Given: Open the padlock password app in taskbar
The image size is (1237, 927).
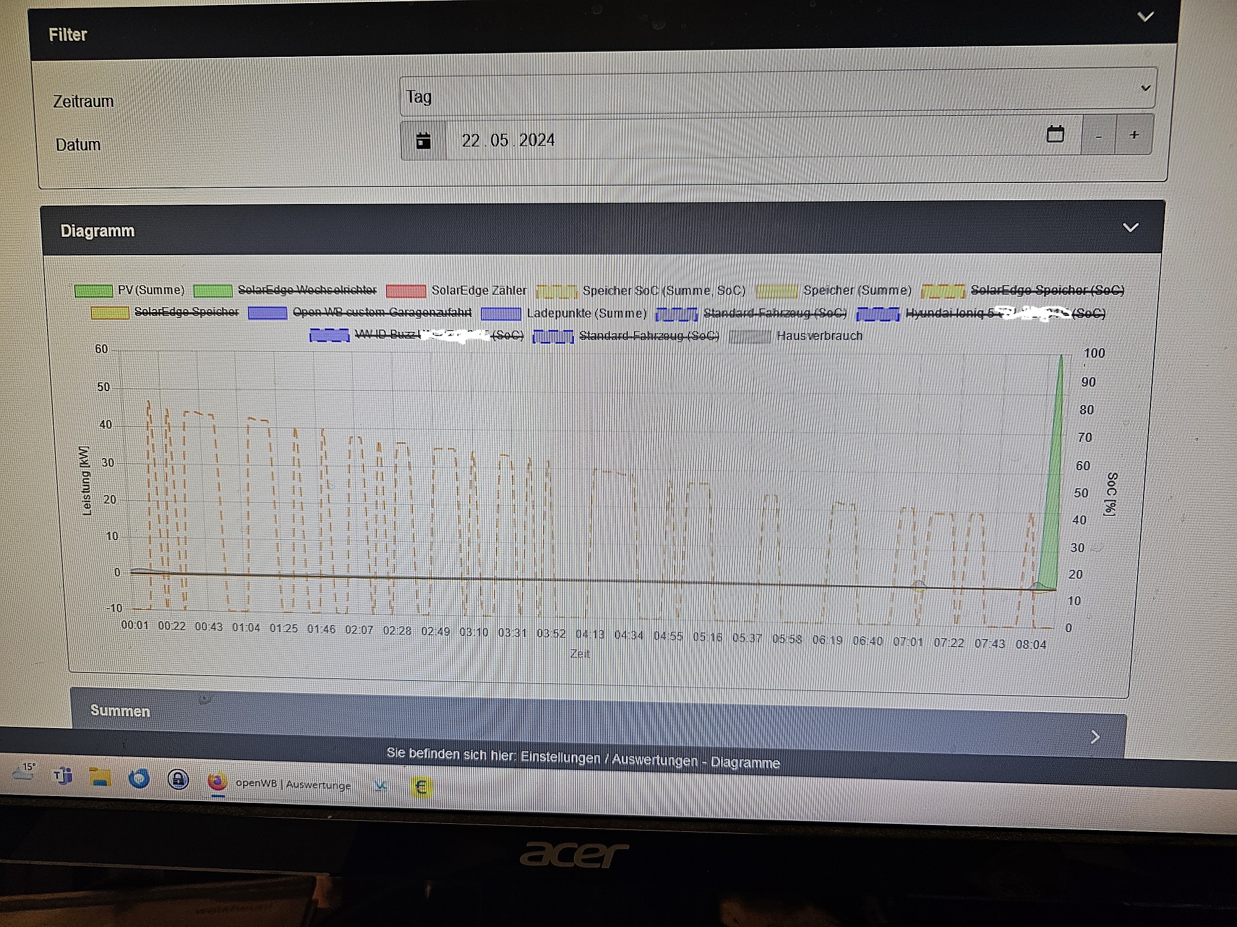Looking at the screenshot, I should [178, 779].
